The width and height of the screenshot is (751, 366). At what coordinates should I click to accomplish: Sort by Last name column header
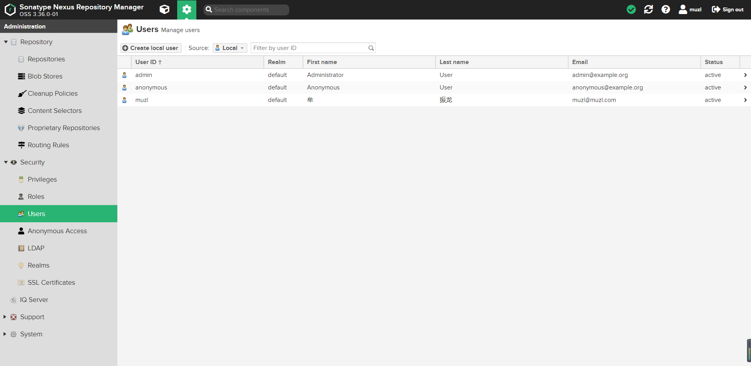coord(501,62)
